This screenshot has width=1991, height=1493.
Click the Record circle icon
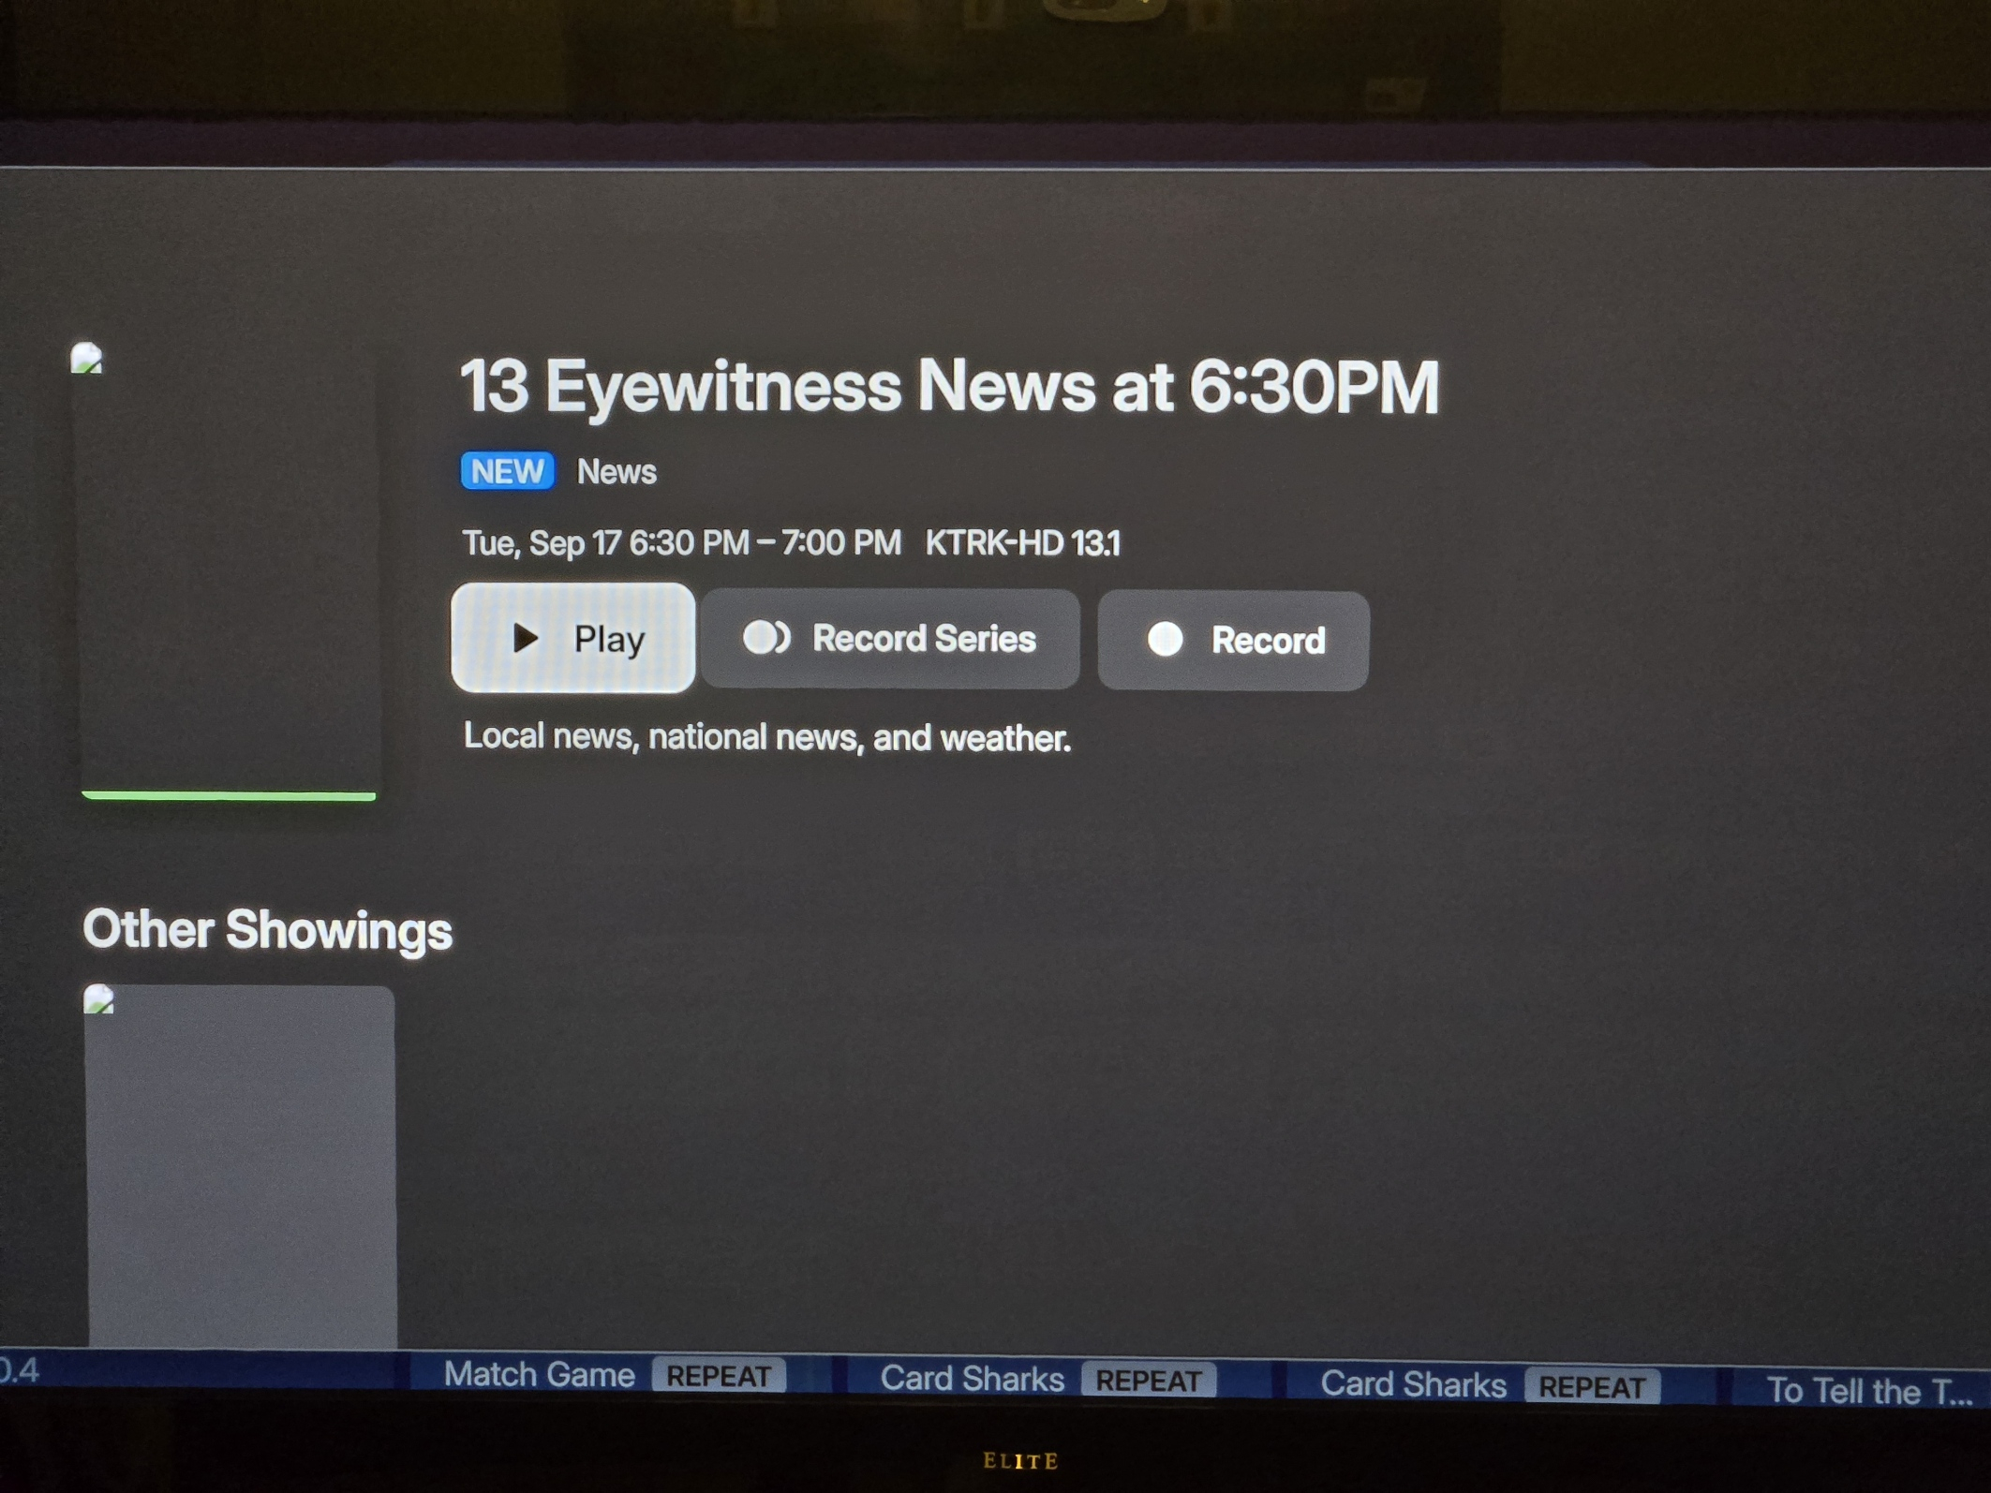1166,640
